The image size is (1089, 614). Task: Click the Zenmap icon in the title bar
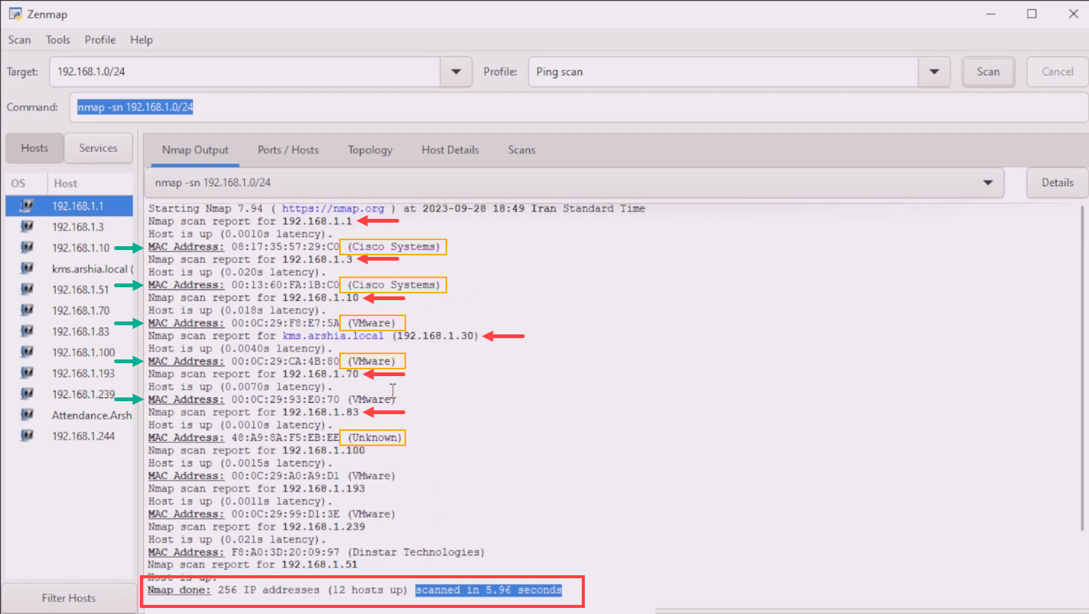14,14
